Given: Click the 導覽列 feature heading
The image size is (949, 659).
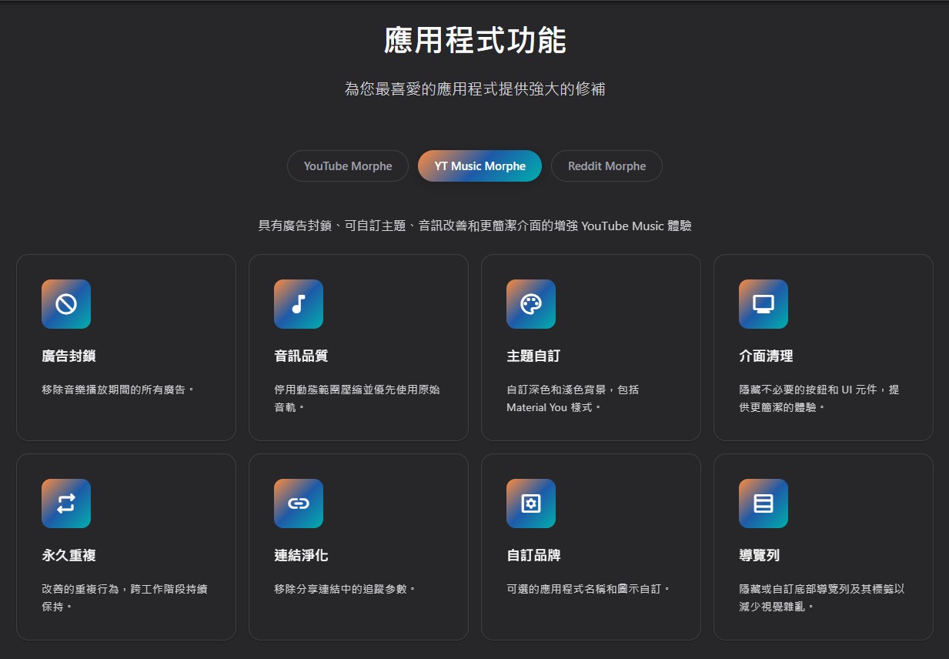Looking at the screenshot, I should (x=759, y=556).
